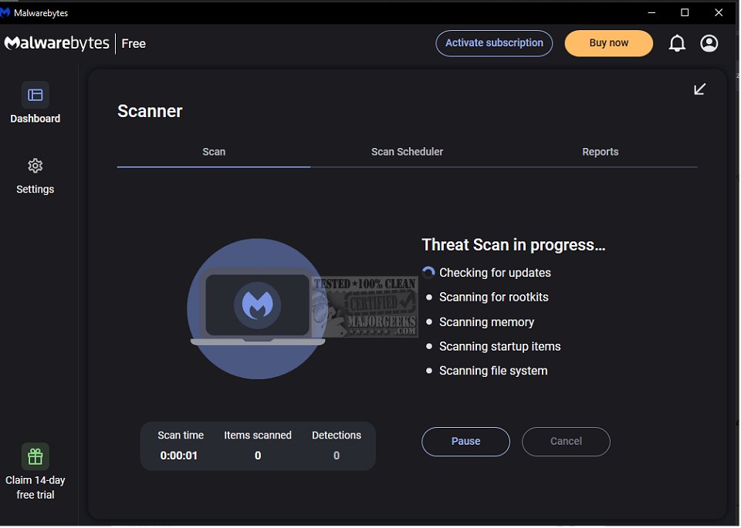Click the Malwarebytes title bar app icon
The image size is (741, 528).
(x=5, y=13)
